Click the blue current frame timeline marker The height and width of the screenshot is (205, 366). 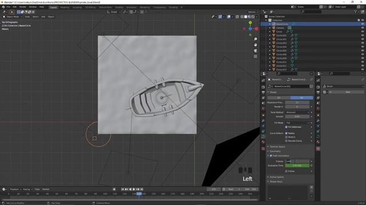click(139, 194)
